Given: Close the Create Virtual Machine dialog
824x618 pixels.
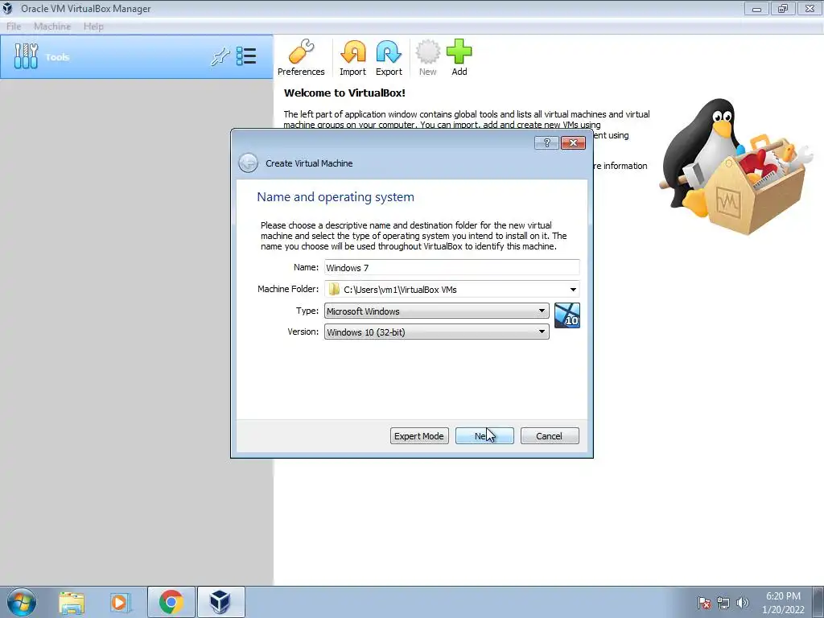Looking at the screenshot, I should coord(573,142).
